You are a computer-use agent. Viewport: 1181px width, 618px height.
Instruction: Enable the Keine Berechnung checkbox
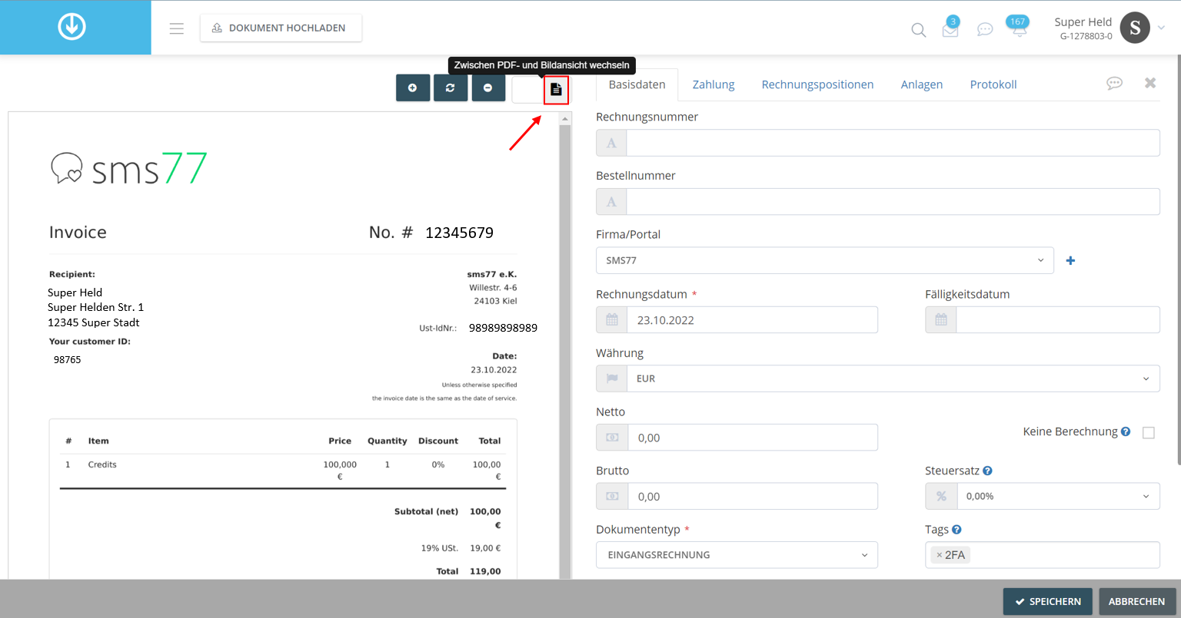pyautogui.click(x=1149, y=433)
